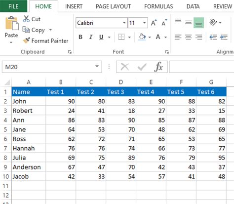Click into the formula bar input
Viewport: 234px width, 204px height.
pyautogui.click(x=201, y=67)
